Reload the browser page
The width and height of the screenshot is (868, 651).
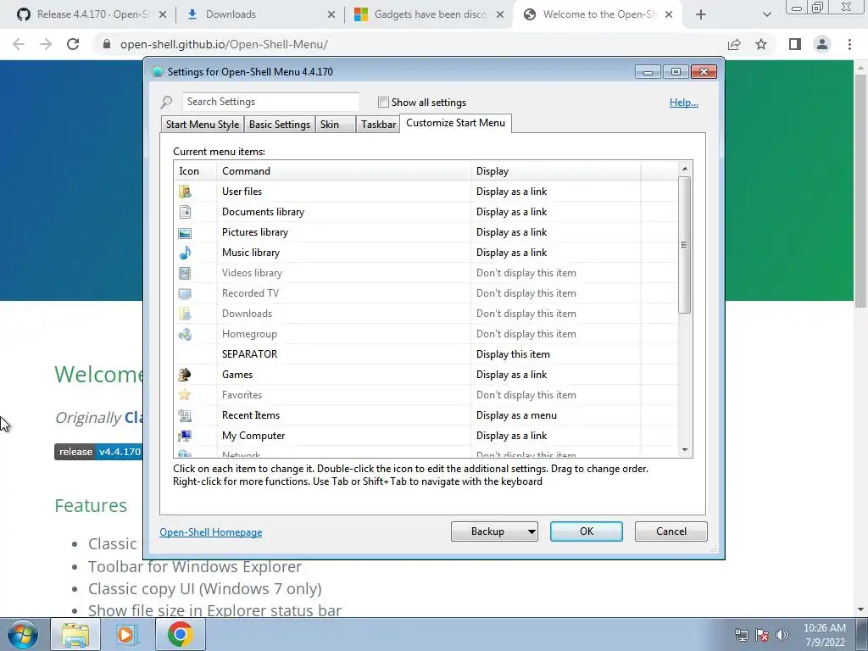[73, 44]
